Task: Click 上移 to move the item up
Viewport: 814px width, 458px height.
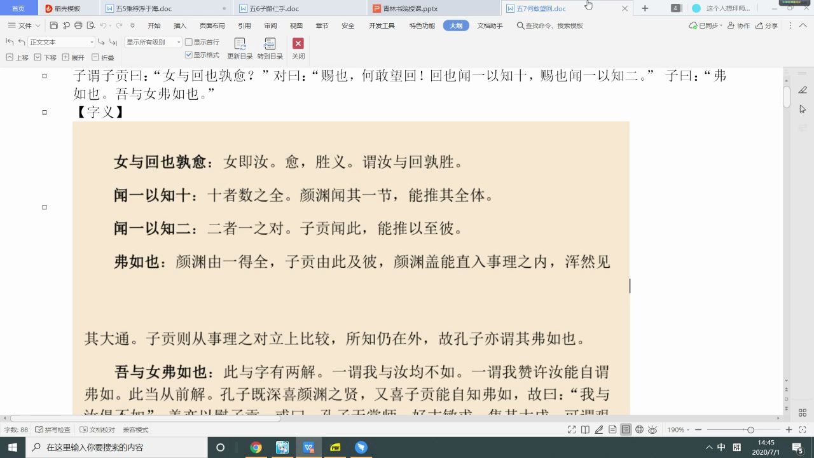Action: point(17,57)
